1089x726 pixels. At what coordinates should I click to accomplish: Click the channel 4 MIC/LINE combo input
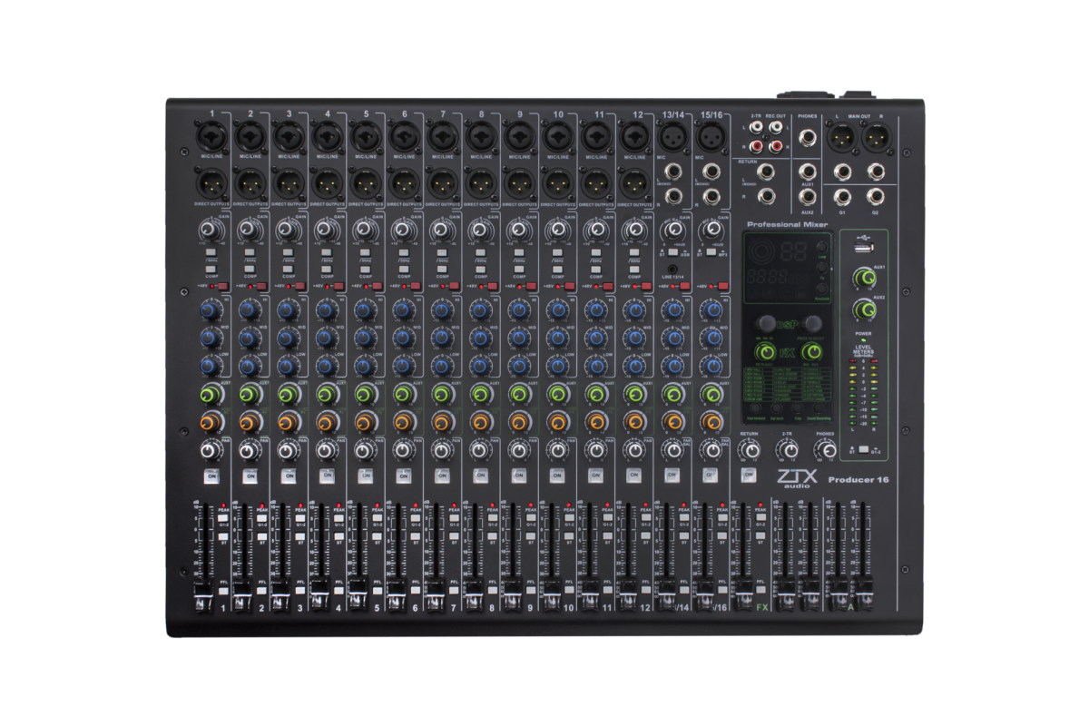pos(324,137)
